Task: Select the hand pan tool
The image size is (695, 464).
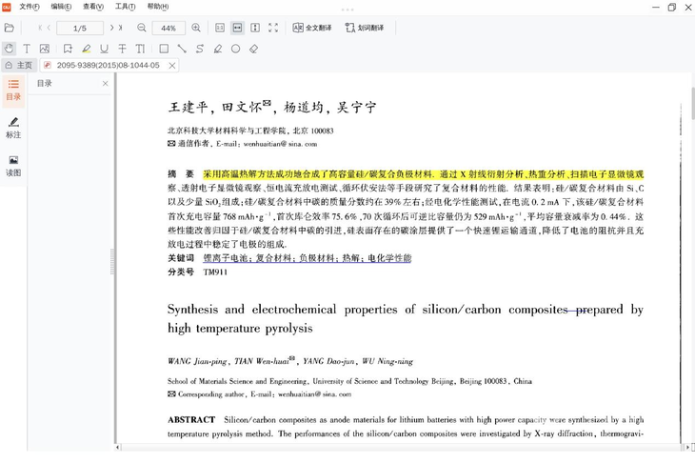Action: 9,49
